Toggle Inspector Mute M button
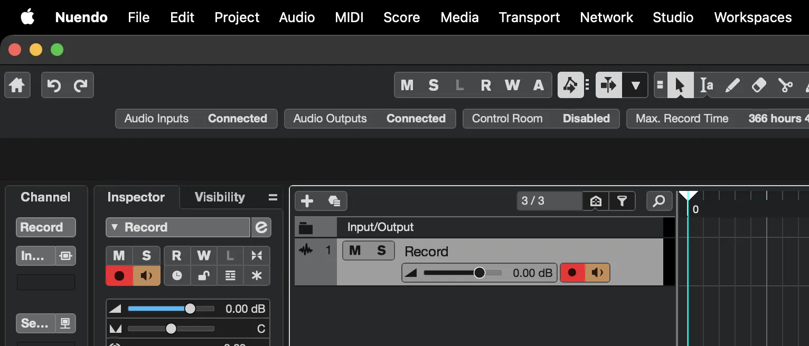Viewport: 809px width, 346px height. tap(119, 256)
